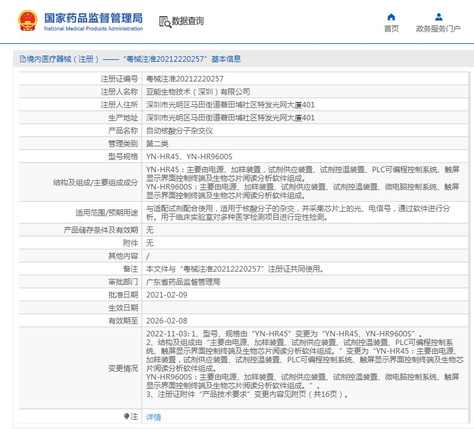
Task: Click the 注册人住所 address value
Action: [231, 105]
